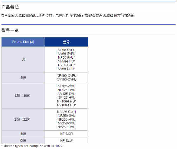
Task: Click the frame size 400 cell
Action: 23,134
